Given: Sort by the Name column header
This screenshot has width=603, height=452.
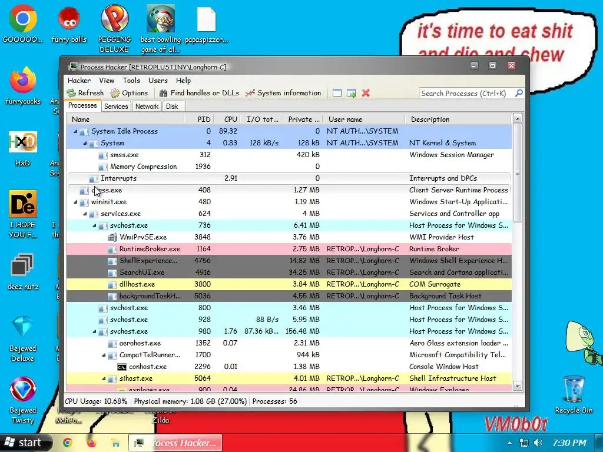Looking at the screenshot, I should coord(125,119).
